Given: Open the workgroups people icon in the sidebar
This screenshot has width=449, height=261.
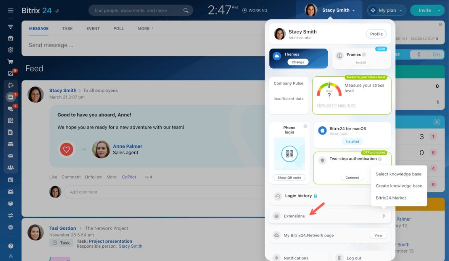Looking at the screenshot, I should click(x=11, y=168).
